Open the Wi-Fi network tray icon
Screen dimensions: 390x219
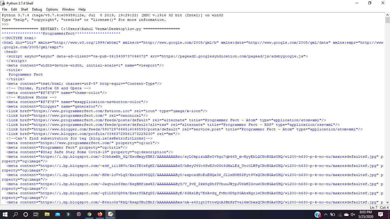click(x=340, y=214)
